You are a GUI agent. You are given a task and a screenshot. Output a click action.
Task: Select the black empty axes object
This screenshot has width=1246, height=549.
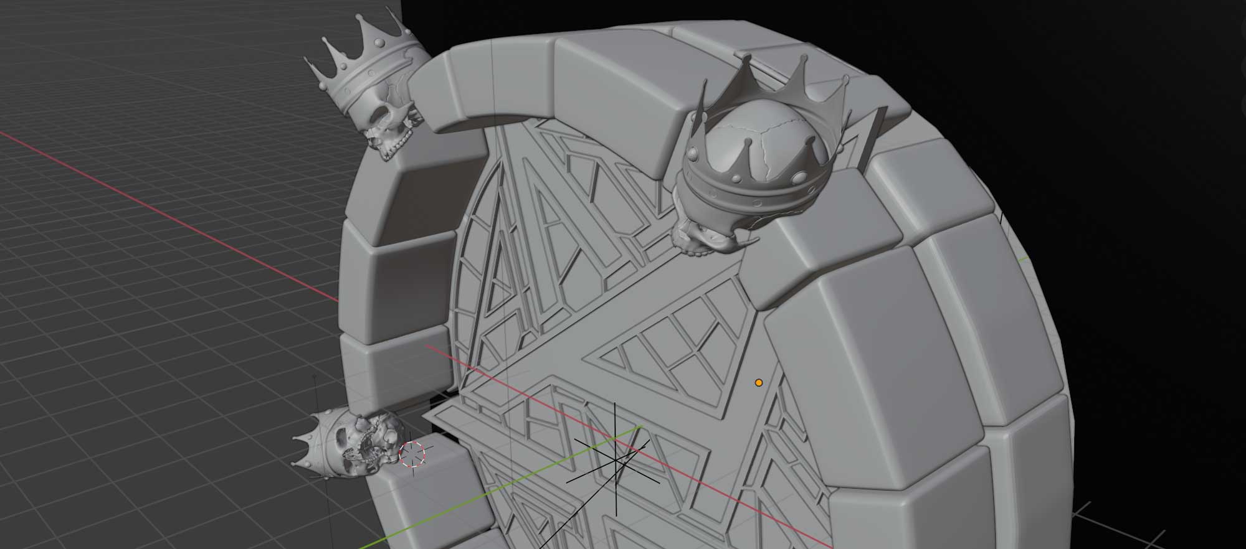616,461
